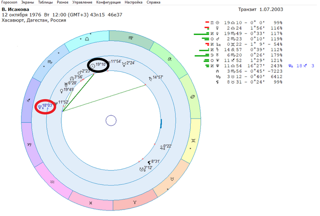
Task: Click location text Хасавюрт, Дагестан, Россия
Action: [x=34, y=20]
